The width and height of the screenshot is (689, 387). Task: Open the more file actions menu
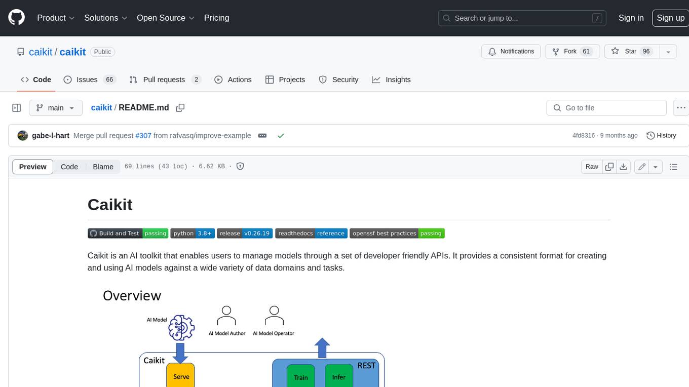[681, 108]
